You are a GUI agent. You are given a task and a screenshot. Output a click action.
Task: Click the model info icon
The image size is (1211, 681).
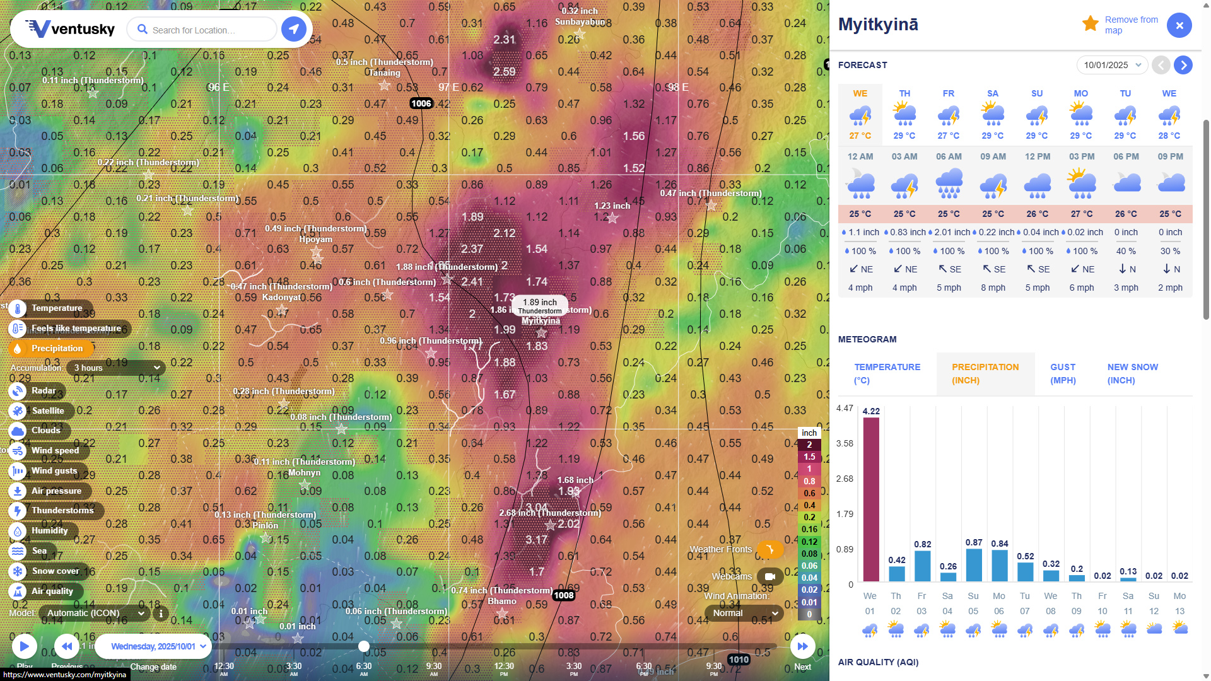pyautogui.click(x=161, y=613)
